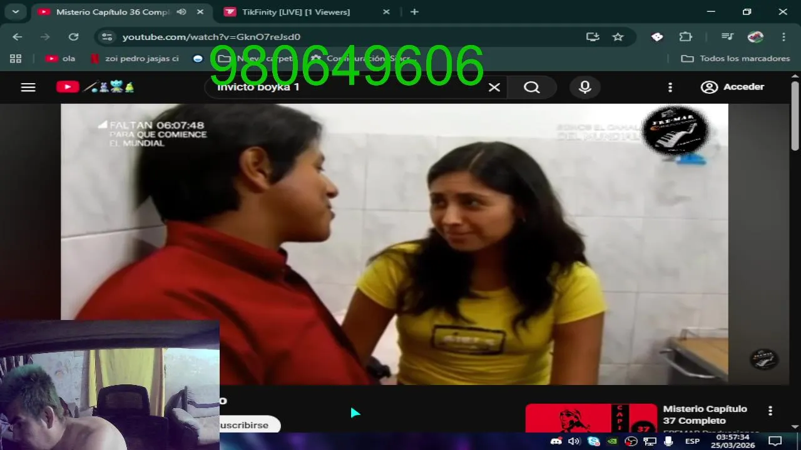
Task: Clear the search text with X
Action: click(494, 87)
